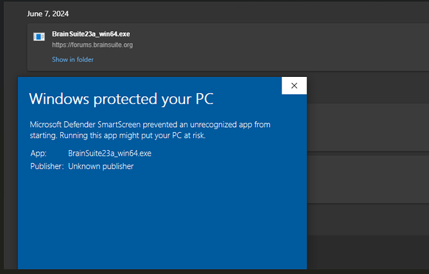The image size is (429, 274).
Task: Open the BrainSuite23a_win64.exe download entry
Action: point(91,34)
